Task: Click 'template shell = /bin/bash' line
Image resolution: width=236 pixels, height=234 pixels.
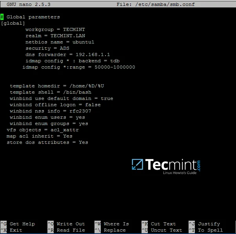Action: pos(51,92)
